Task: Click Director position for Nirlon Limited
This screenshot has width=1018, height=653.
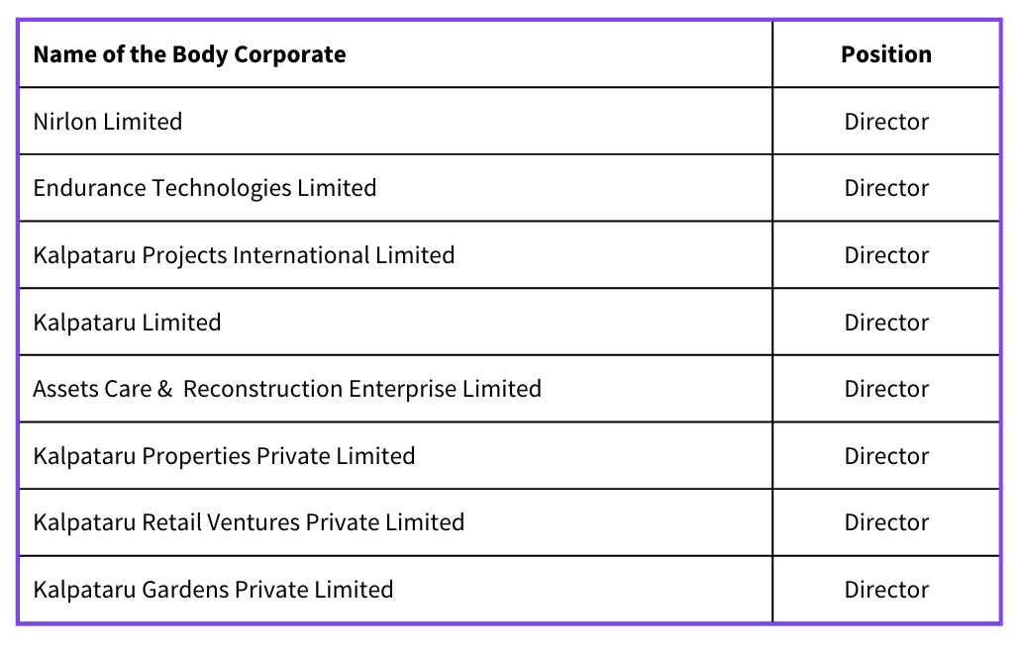Action: point(886,122)
